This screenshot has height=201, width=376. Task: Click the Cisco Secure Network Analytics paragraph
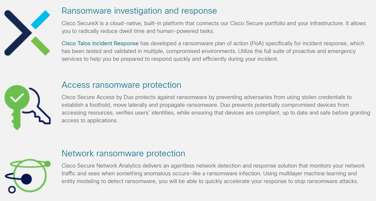click(x=213, y=173)
